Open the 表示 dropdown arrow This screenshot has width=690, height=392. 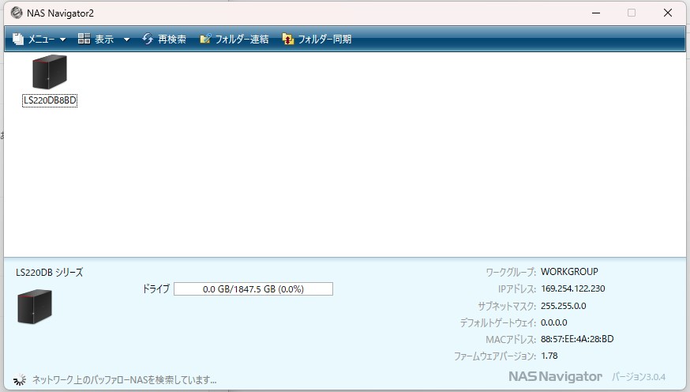point(127,40)
